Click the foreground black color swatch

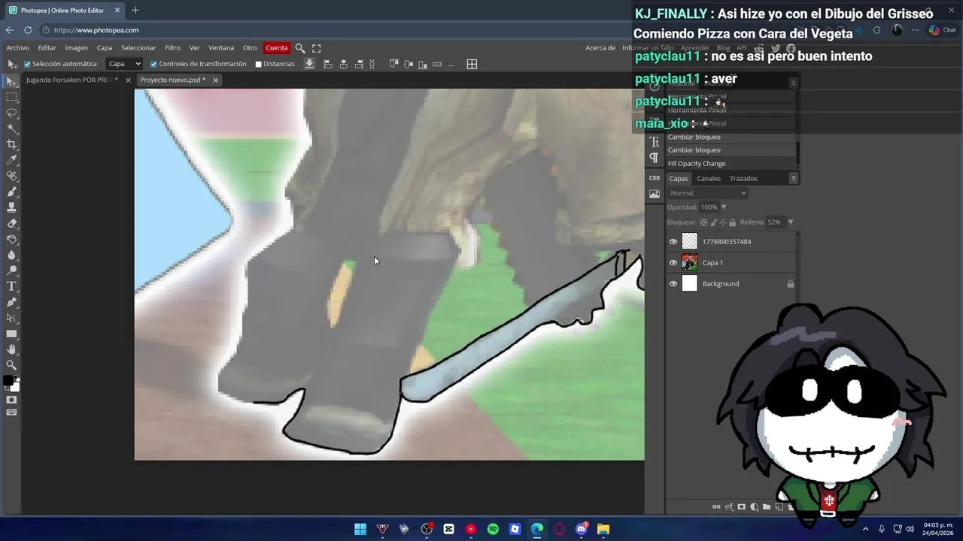point(8,381)
